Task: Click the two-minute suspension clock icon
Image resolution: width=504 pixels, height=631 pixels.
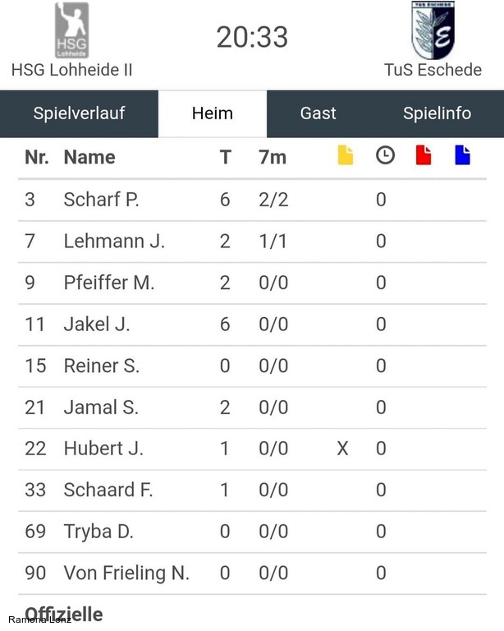Action: (385, 155)
